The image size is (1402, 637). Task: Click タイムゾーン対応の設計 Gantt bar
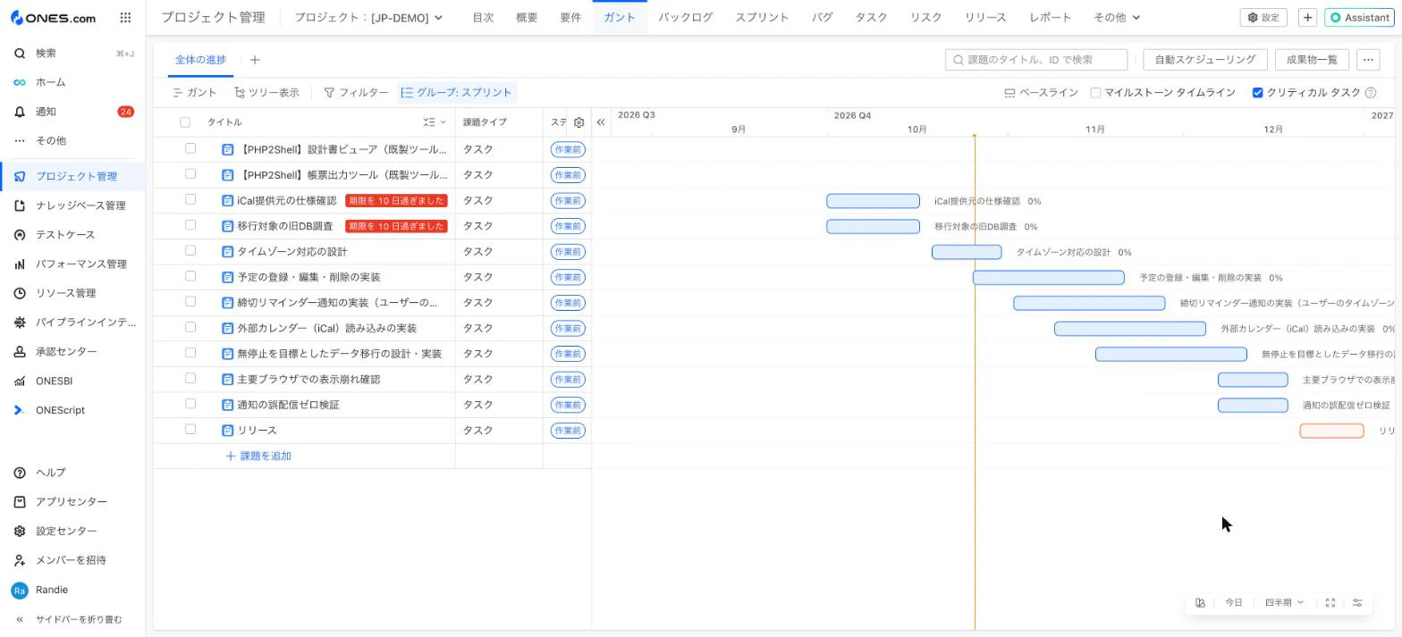tap(967, 252)
